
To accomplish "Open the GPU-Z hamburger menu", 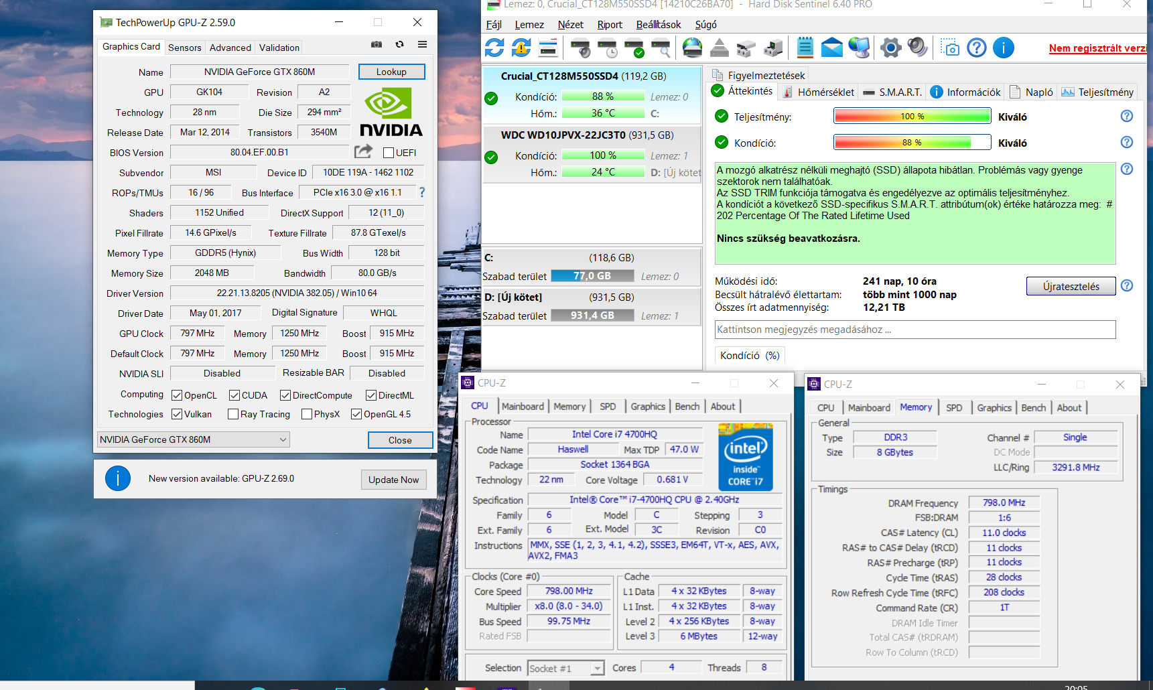I will tap(423, 44).
